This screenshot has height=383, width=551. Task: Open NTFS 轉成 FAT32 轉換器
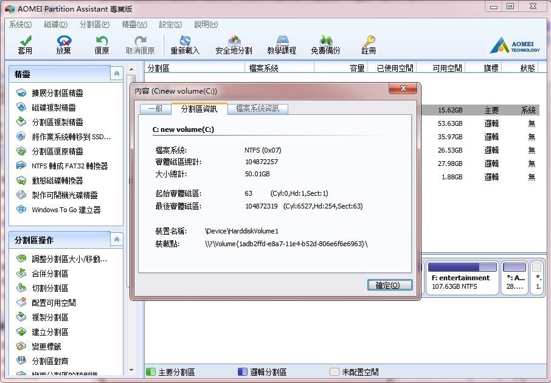click(69, 166)
